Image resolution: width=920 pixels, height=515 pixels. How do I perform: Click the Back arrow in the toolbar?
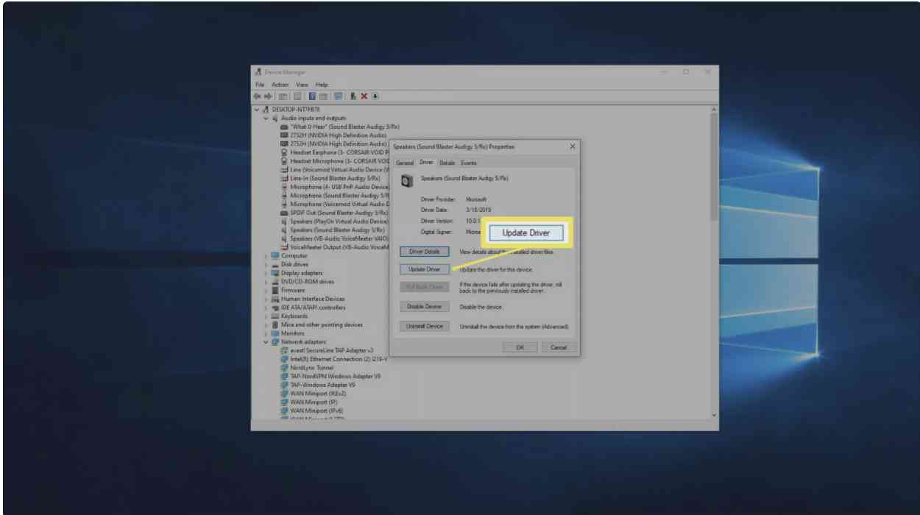pos(257,96)
